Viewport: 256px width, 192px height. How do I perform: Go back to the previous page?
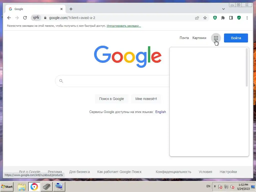(9, 18)
